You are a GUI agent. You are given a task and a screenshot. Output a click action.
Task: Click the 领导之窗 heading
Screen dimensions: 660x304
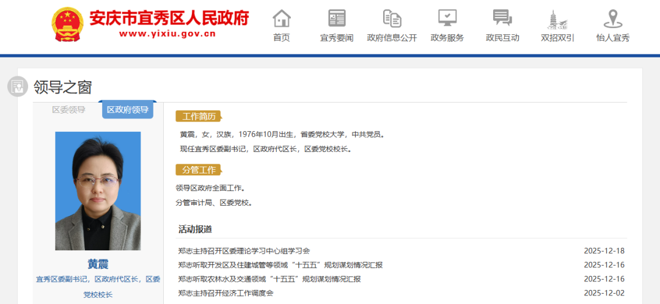pyautogui.click(x=63, y=87)
